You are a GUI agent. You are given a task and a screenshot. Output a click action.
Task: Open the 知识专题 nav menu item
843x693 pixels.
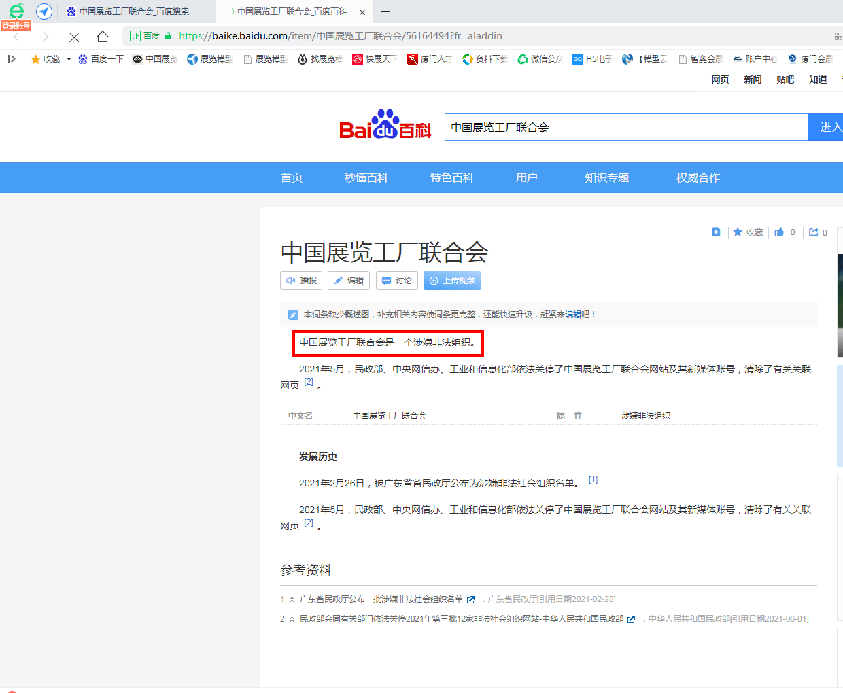[607, 178]
